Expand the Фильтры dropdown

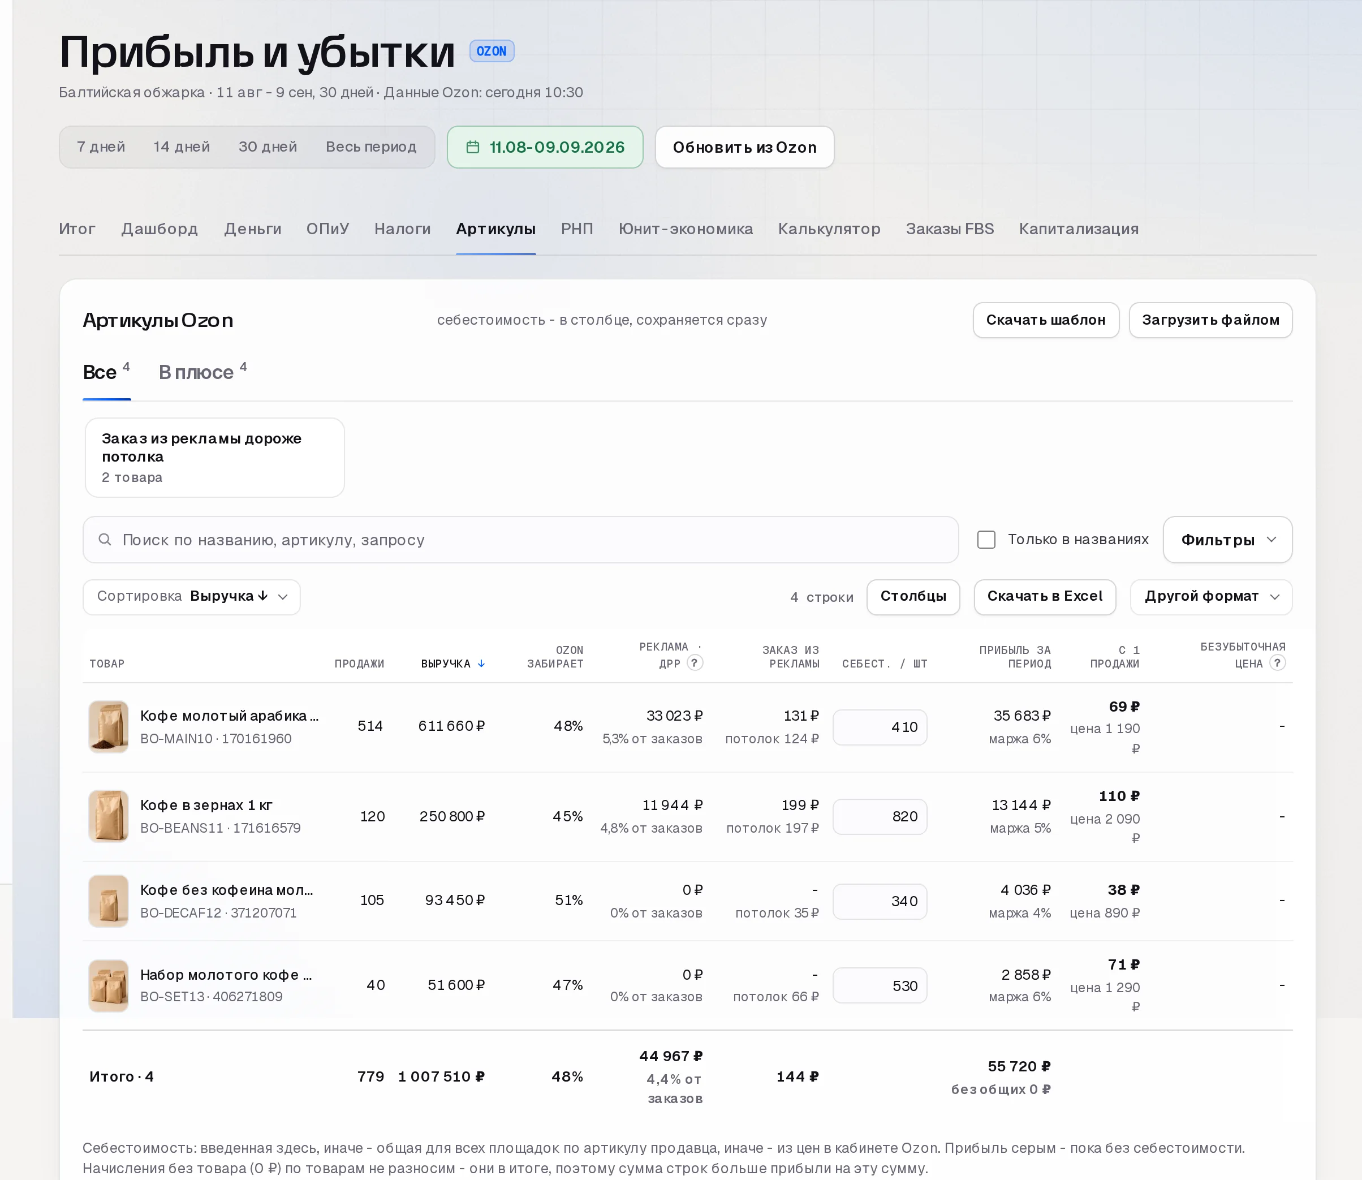[x=1227, y=539]
